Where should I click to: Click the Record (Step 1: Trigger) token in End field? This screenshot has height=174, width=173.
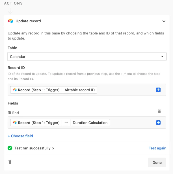[36, 123]
